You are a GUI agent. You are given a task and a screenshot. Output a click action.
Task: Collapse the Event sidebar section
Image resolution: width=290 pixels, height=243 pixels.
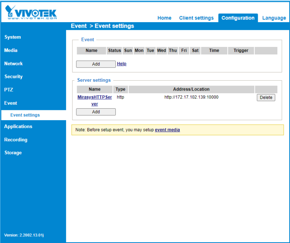pos(11,103)
